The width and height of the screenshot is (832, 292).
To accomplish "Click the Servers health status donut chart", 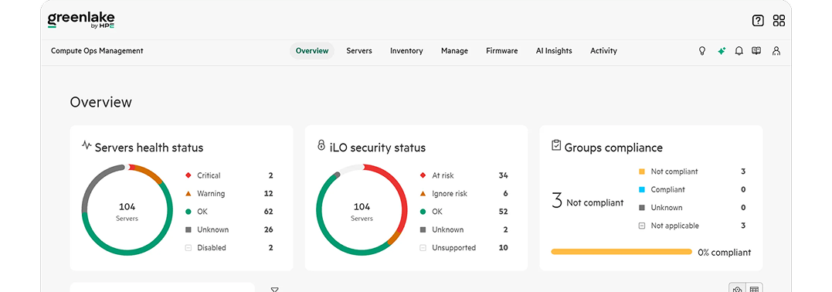I will pos(127,209).
